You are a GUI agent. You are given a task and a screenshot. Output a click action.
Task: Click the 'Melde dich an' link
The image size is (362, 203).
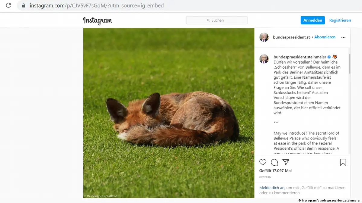click(x=272, y=188)
